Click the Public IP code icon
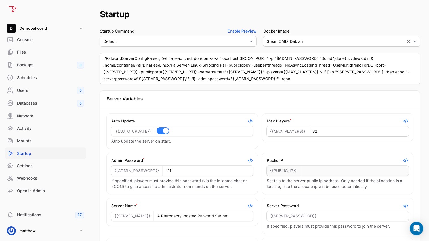This screenshot has height=241, width=429. 406,160
